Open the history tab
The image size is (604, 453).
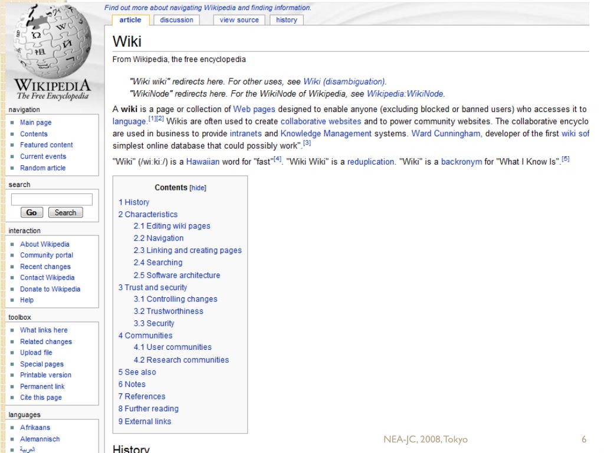click(287, 20)
